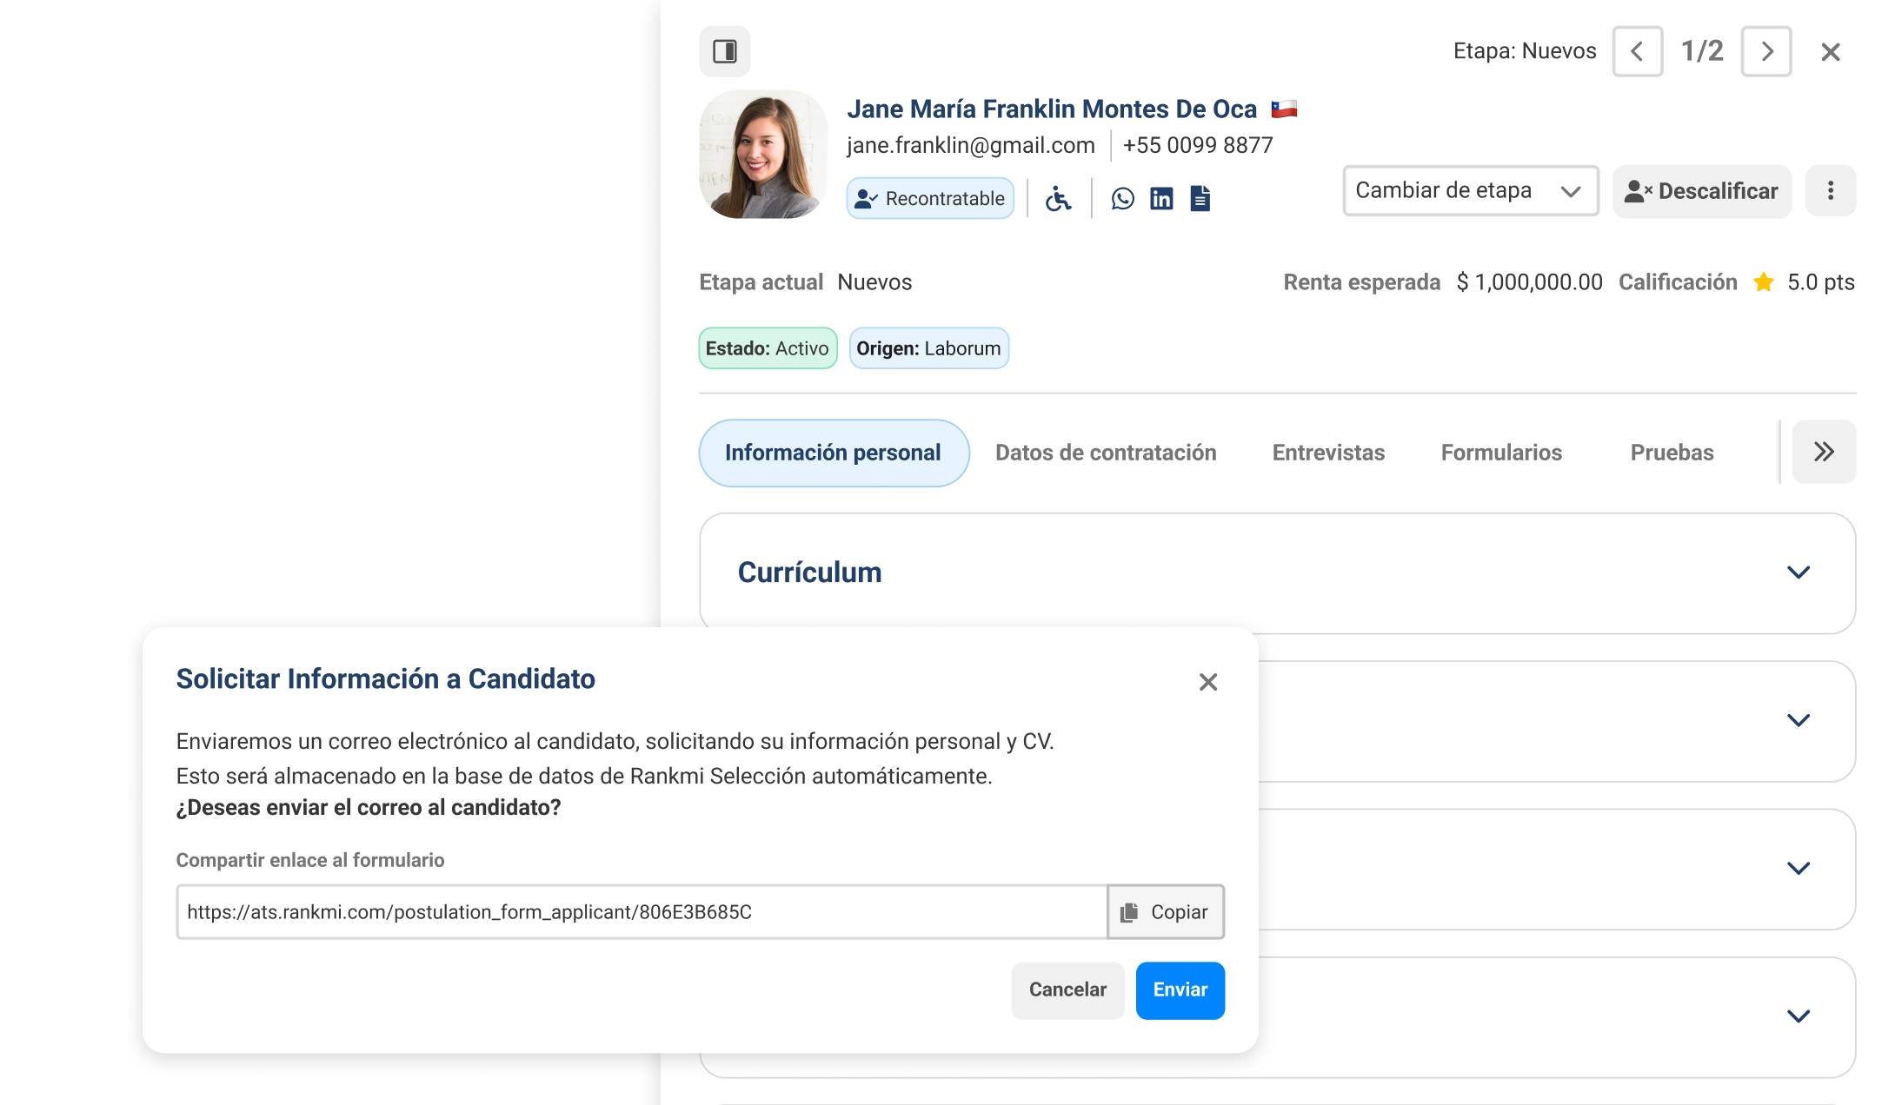Click the Origen: Laborum source chip
The height and width of the screenshot is (1105, 1895).
pyautogui.click(x=928, y=347)
